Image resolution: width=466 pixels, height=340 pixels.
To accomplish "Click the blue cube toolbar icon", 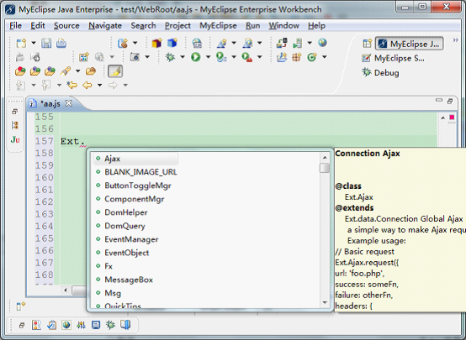I will click(x=172, y=44).
